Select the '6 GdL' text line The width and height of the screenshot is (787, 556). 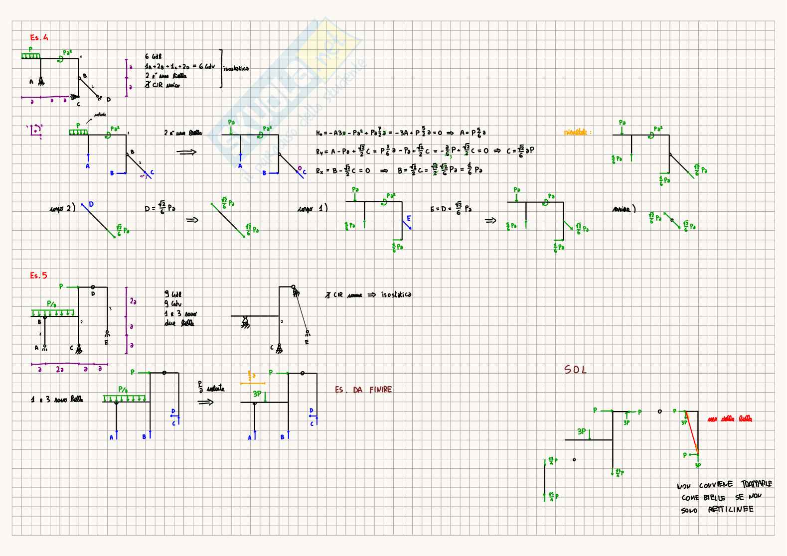tap(153, 57)
